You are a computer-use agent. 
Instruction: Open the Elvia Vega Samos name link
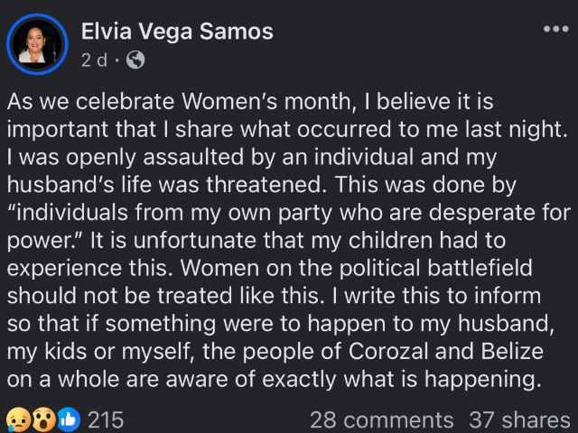click(177, 32)
